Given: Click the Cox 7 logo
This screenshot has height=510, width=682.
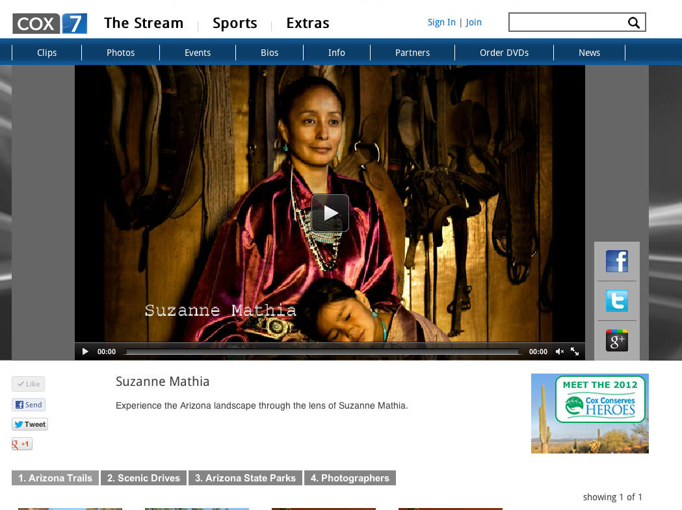Looking at the screenshot, I should [x=49, y=23].
